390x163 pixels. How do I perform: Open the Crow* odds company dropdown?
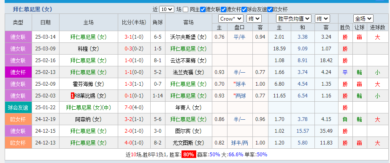point(231,18)
